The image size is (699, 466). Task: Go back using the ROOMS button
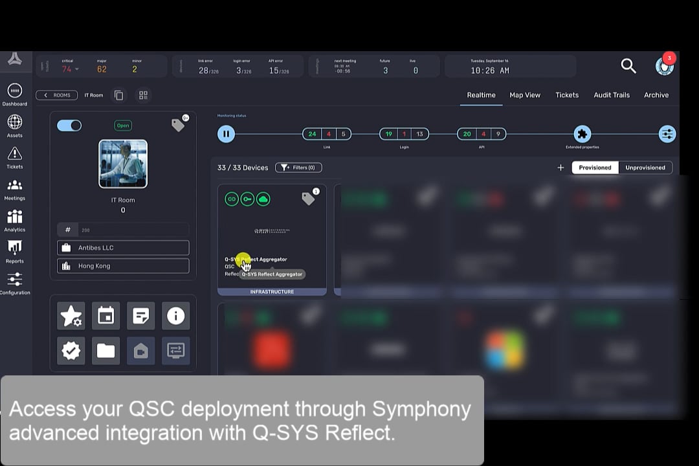(x=57, y=95)
